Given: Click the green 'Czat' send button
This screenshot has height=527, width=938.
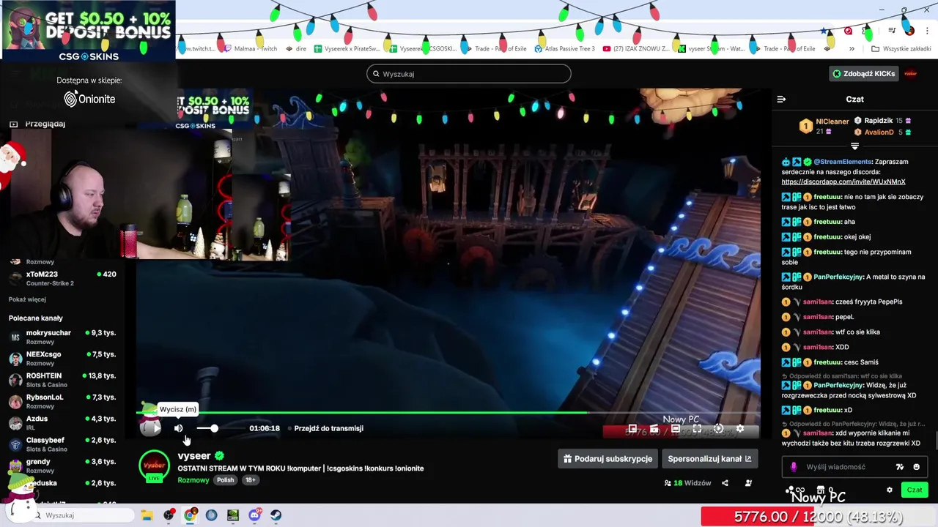Looking at the screenshot, I should [x=915, y=490].
